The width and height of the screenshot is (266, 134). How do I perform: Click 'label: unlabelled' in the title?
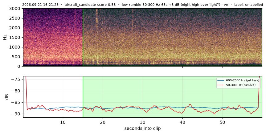click(x=248, y=5)
